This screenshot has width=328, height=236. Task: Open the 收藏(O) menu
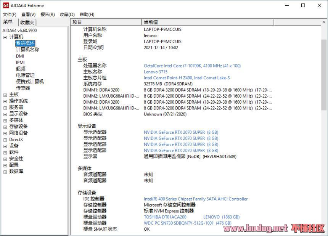(x=67, y=14)
